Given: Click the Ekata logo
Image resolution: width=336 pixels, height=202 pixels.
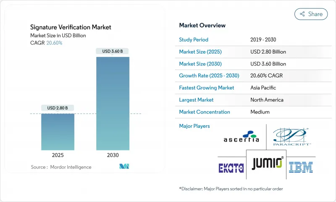Looking at the screenshot, I should [231, 167].
